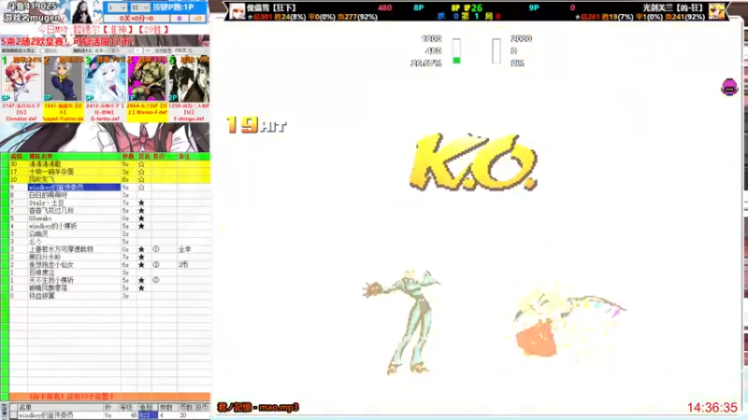Select the '鱼想抱走小仙女' team name
This screenshot has height=420, width=748.
coord(51,265)
